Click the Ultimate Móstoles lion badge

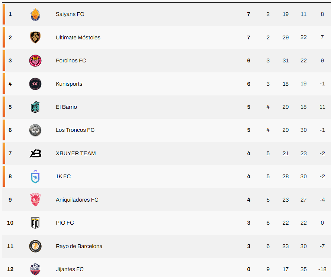point(36,37)
